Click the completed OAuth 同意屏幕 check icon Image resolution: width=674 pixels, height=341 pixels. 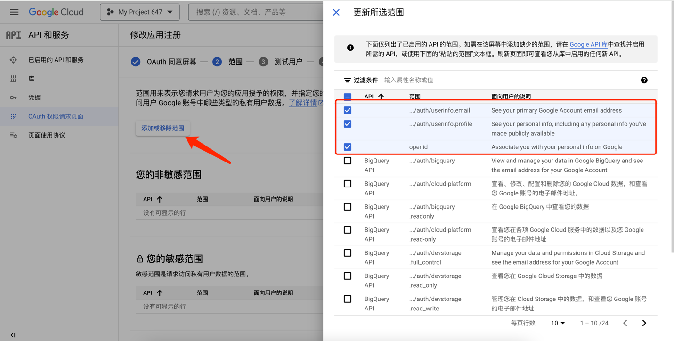point(136,62)
